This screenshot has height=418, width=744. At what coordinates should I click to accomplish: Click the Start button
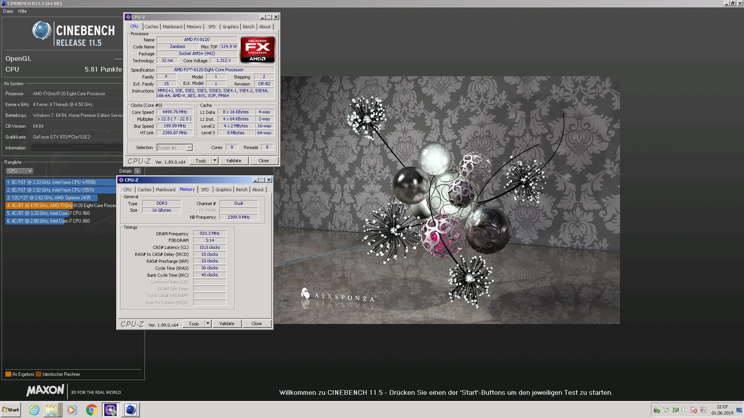[10, 410]
